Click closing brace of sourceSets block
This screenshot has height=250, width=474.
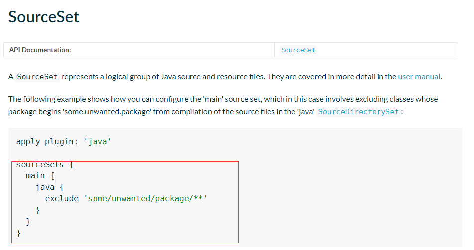tap(19, 233)
